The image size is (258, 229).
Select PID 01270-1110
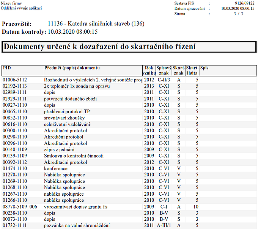click(x=15, y=175)
